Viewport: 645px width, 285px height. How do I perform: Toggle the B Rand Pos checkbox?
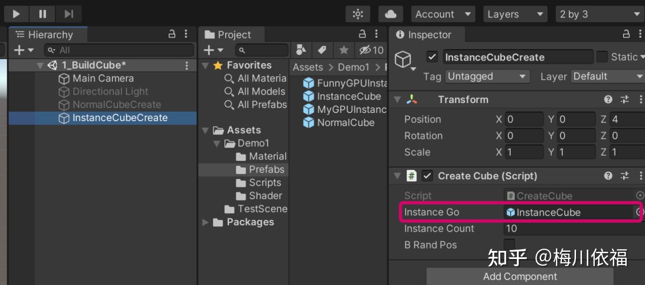(x=509, y=245)
